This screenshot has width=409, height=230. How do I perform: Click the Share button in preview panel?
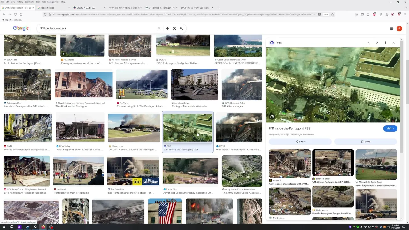tap(300, 142)
